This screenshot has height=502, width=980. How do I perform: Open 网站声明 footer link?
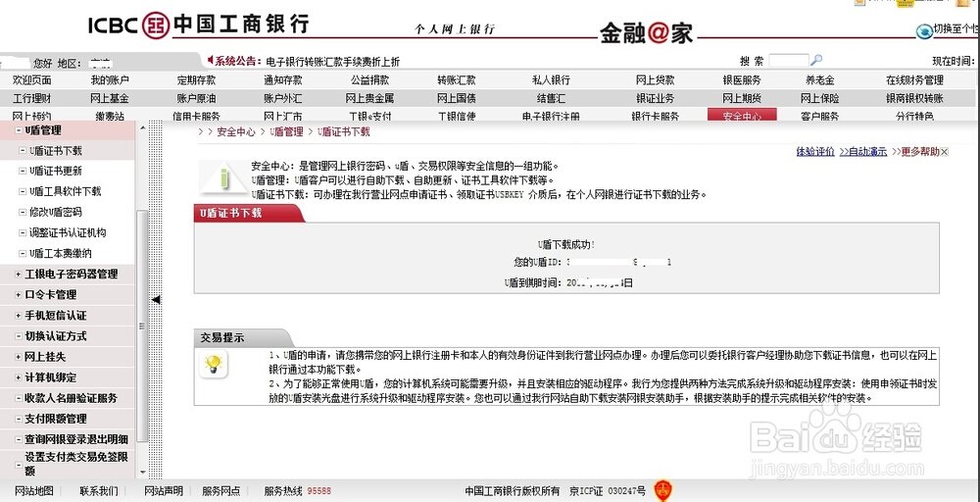click(164, 491)
